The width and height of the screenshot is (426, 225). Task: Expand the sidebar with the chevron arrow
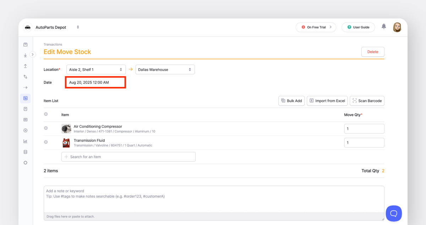coord(32,54)
